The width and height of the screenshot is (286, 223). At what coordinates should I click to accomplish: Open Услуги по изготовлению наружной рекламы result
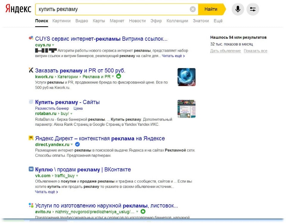(107, 206)
